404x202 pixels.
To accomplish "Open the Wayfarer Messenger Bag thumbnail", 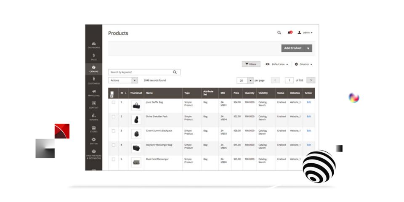I will coord(136,148).
